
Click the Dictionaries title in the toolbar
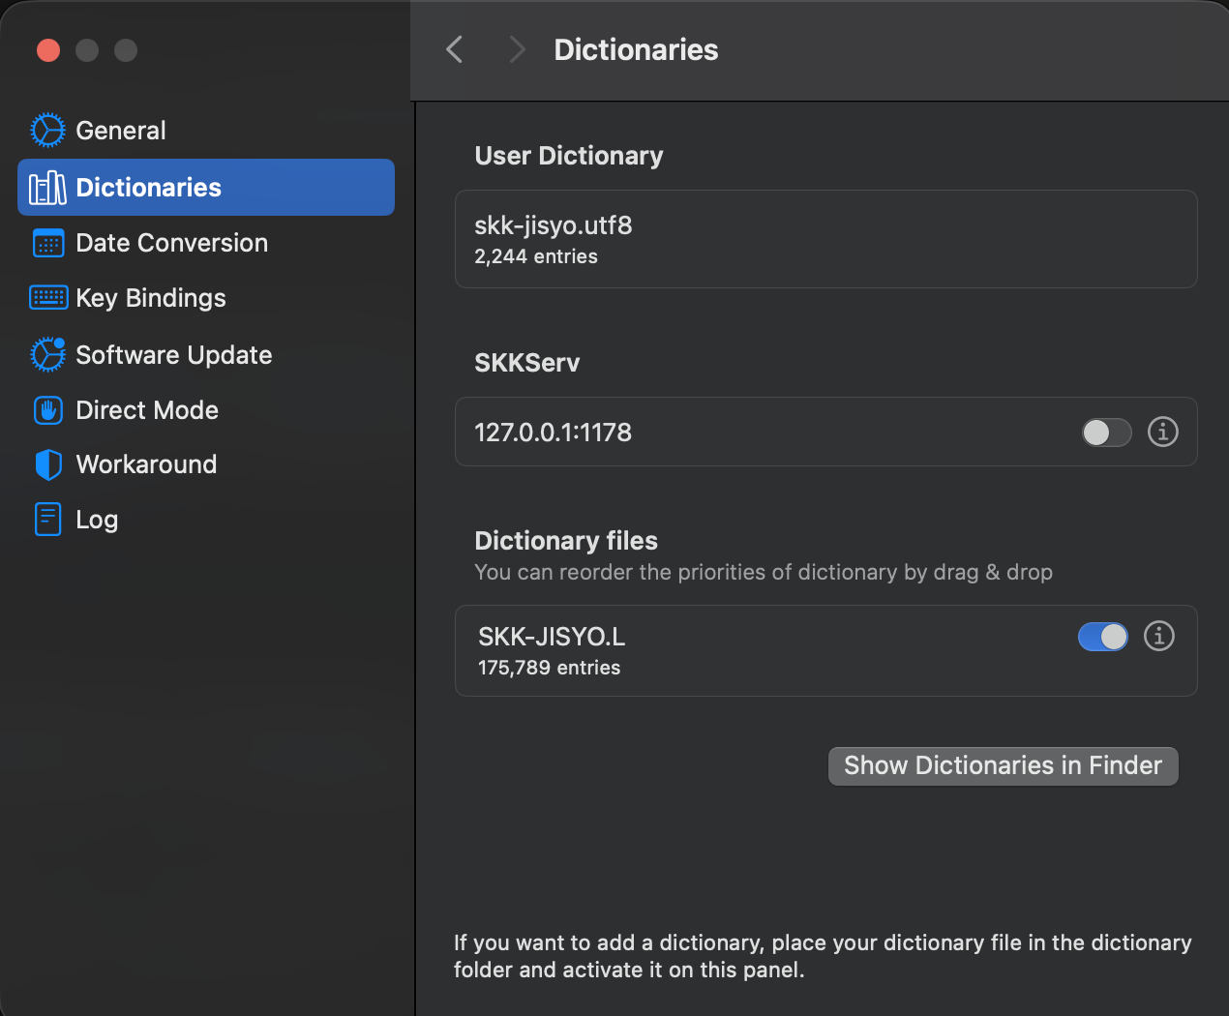(x=636, y=49)
